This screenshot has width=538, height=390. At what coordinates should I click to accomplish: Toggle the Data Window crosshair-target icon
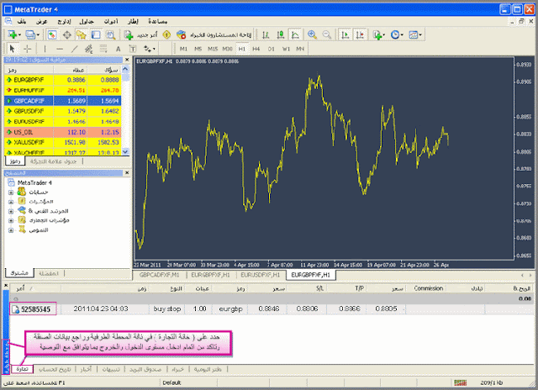click(67, 34)
